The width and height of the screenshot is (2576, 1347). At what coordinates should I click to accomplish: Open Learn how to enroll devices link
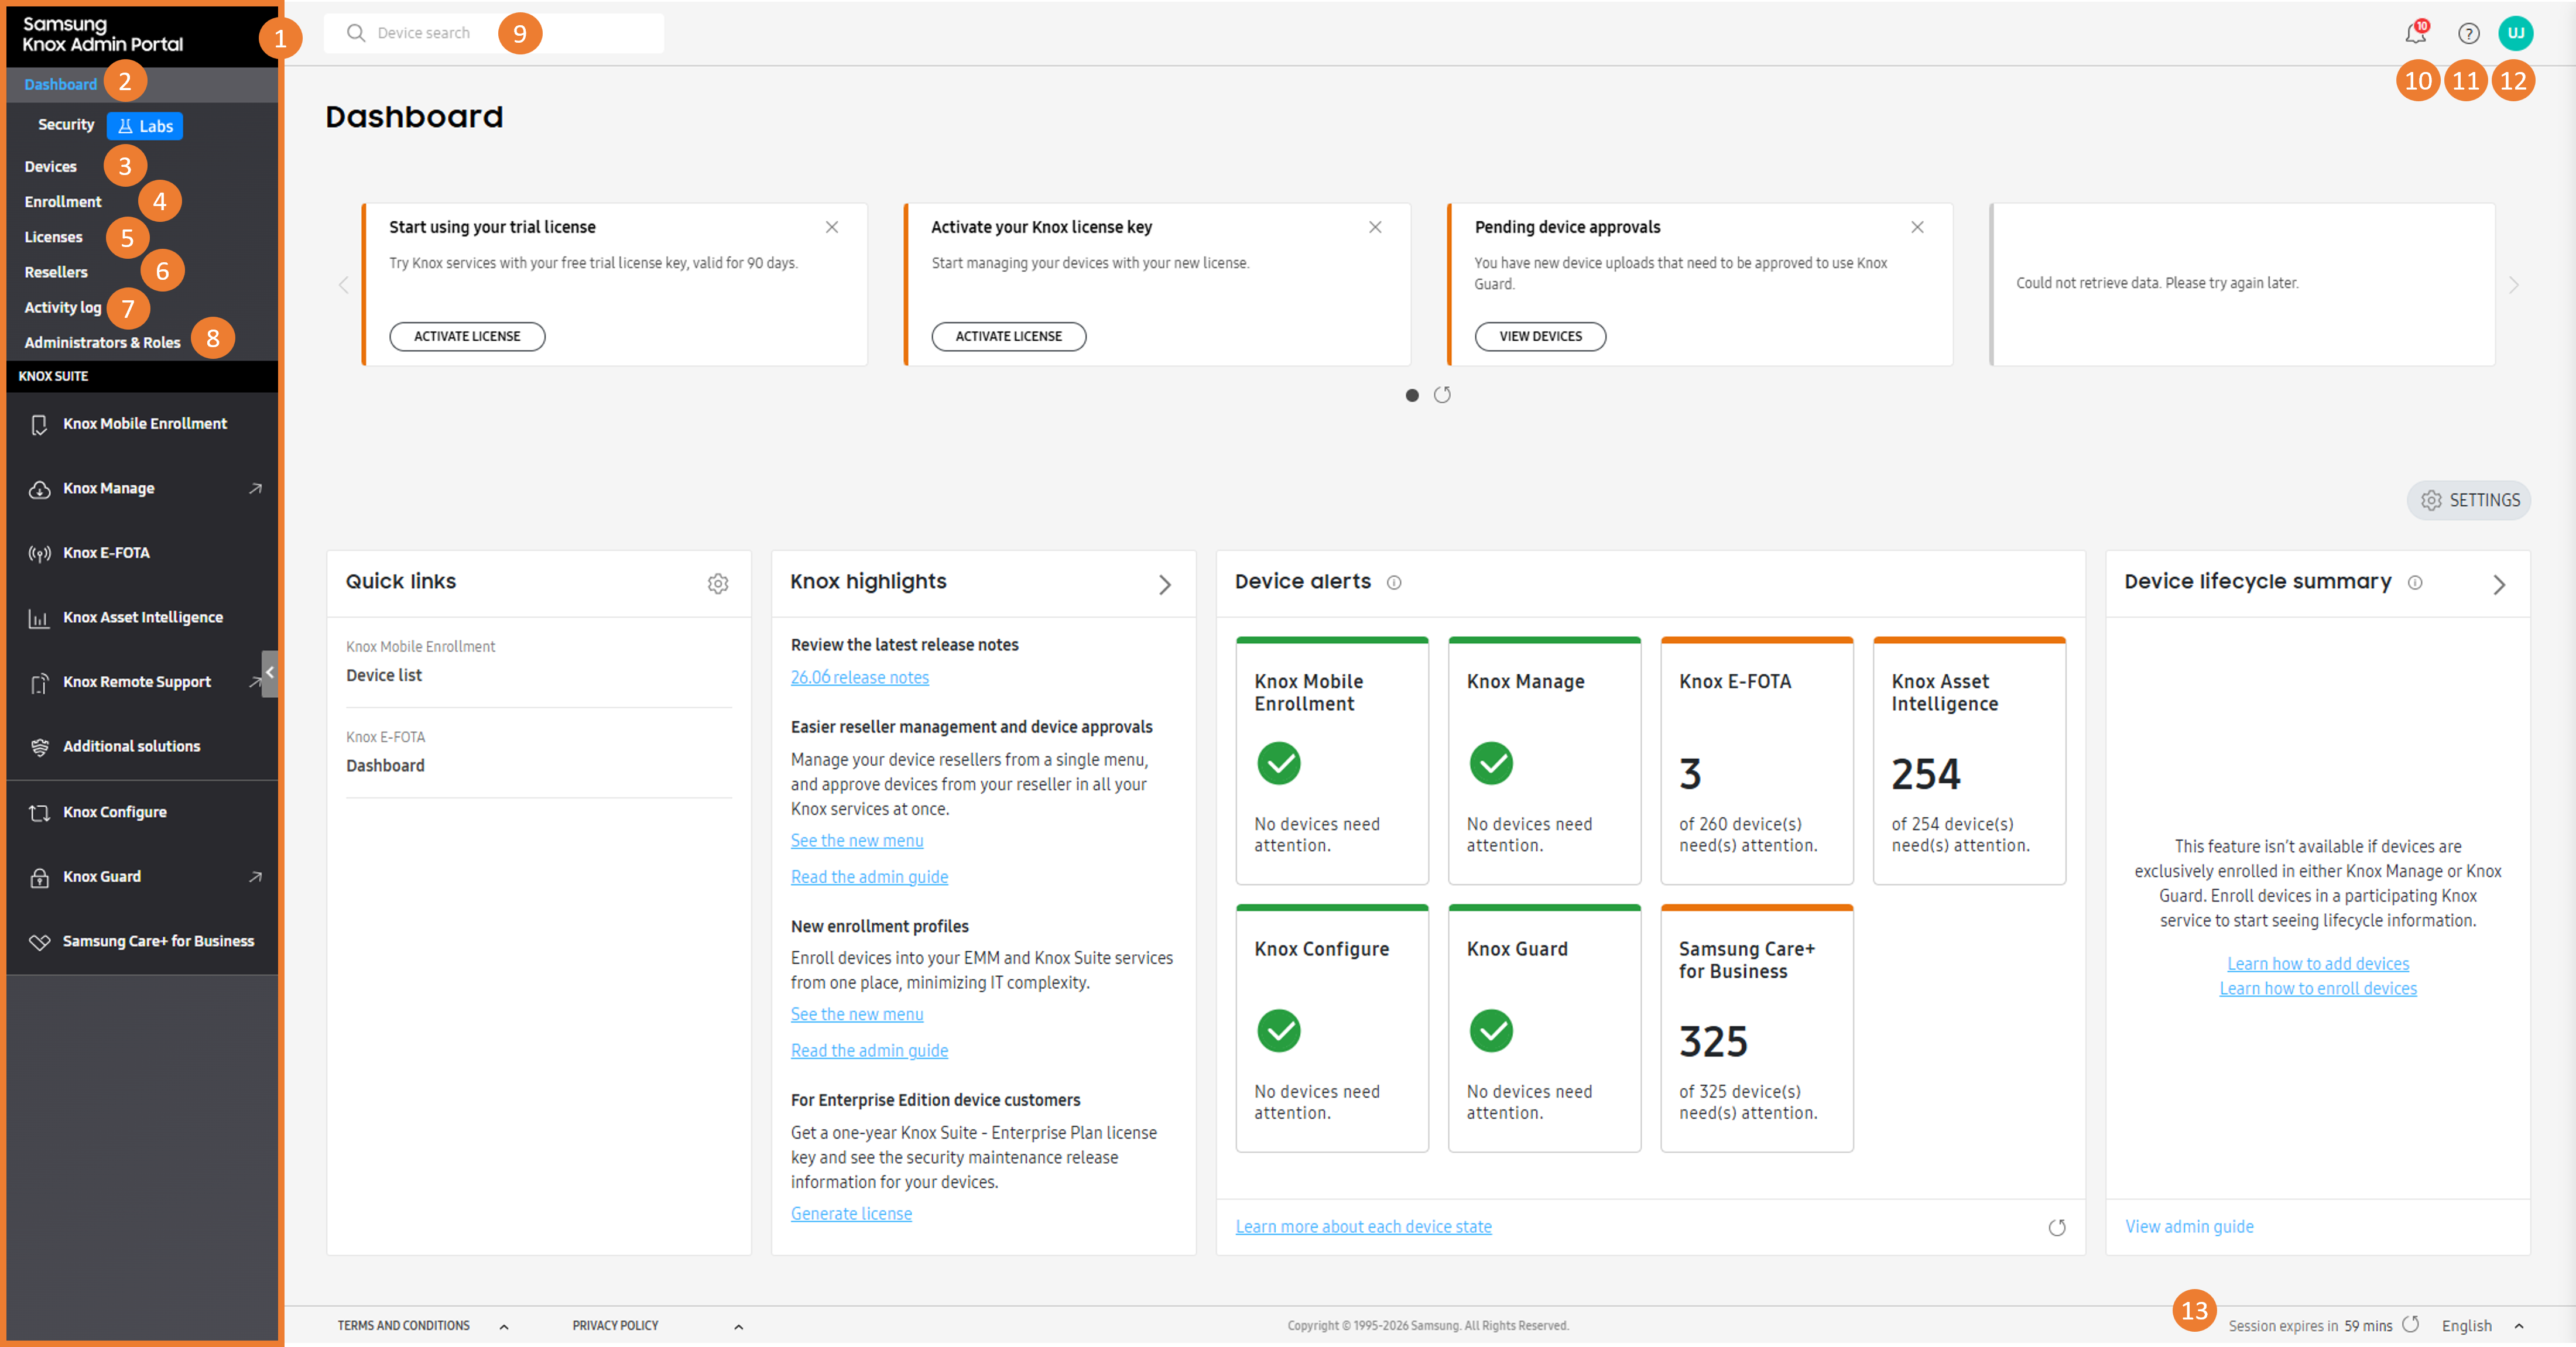[x=2317, y=988]
